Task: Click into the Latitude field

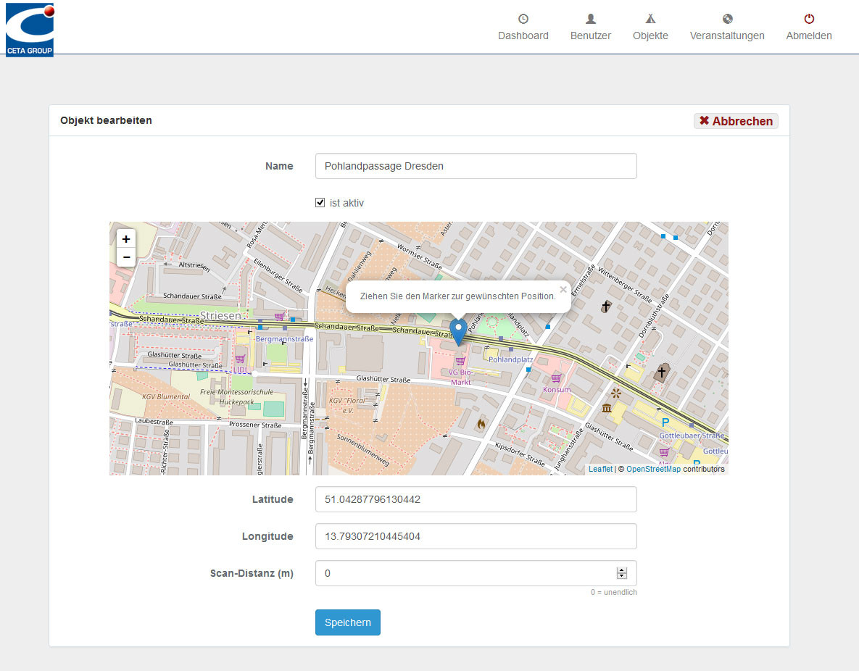Action: 476,499
